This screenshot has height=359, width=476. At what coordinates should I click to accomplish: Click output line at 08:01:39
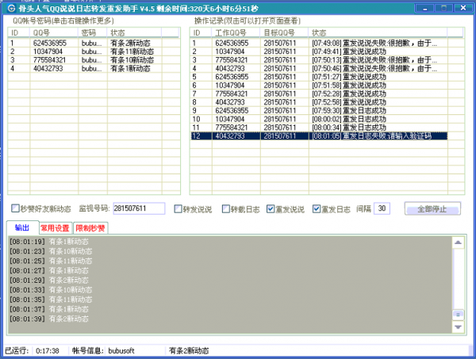[x=49, y=319]
